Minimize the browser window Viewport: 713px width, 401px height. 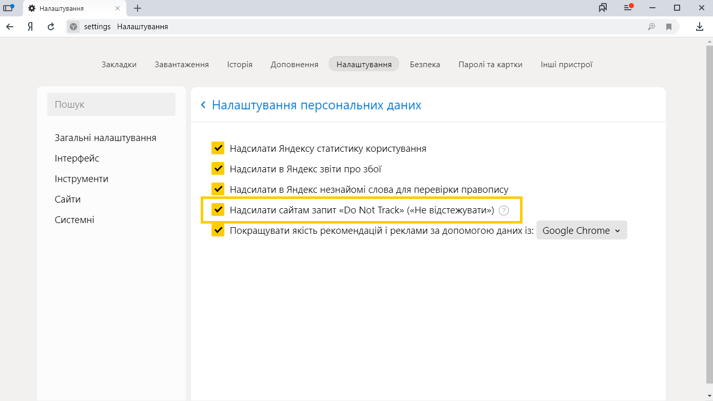coord(652,8)
